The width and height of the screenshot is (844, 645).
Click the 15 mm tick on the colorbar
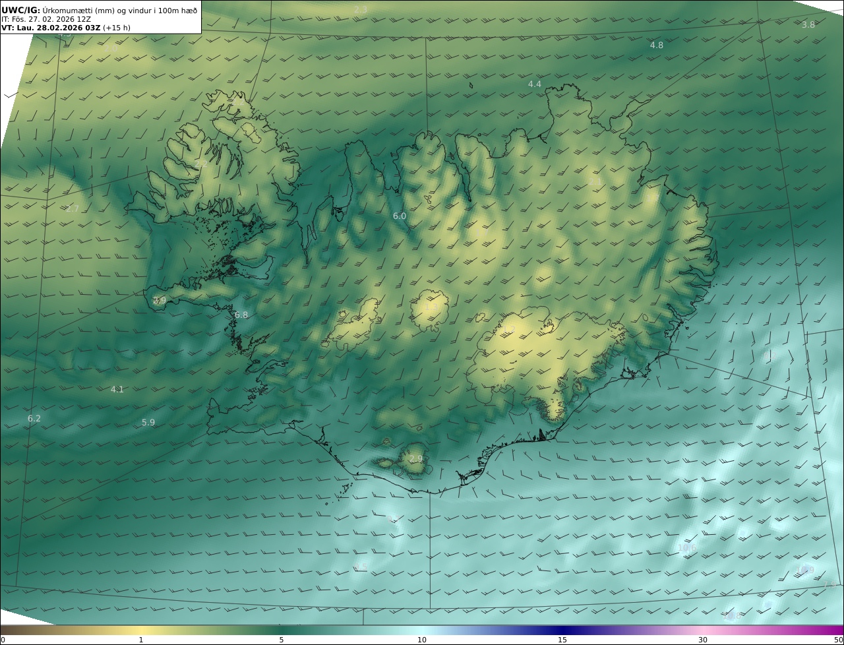[x=562, y=640]
